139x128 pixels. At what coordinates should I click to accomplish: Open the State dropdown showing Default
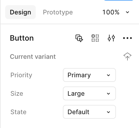click(89, 112)
